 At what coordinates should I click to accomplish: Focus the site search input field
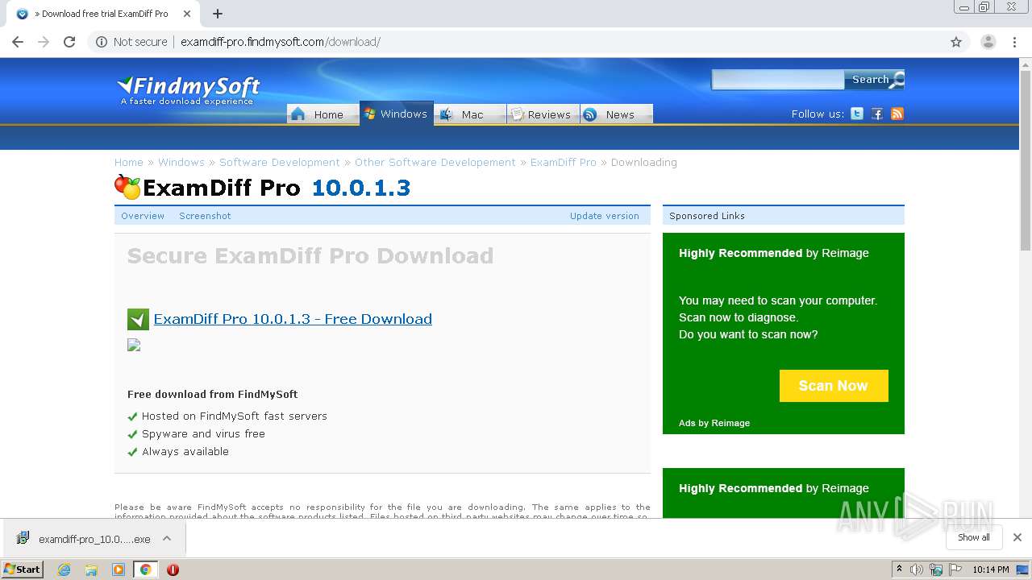777,79
